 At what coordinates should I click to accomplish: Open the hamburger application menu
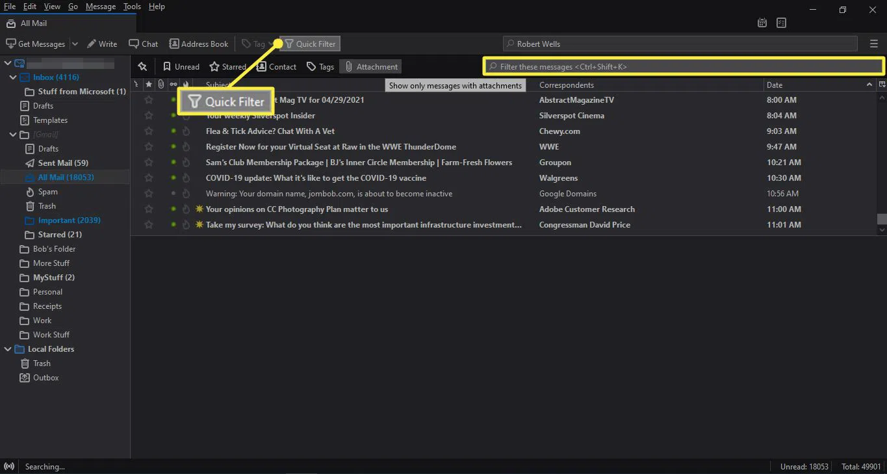coord(873,44)
